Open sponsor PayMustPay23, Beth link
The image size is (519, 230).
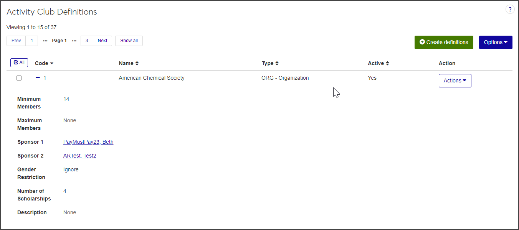[88, 142]
